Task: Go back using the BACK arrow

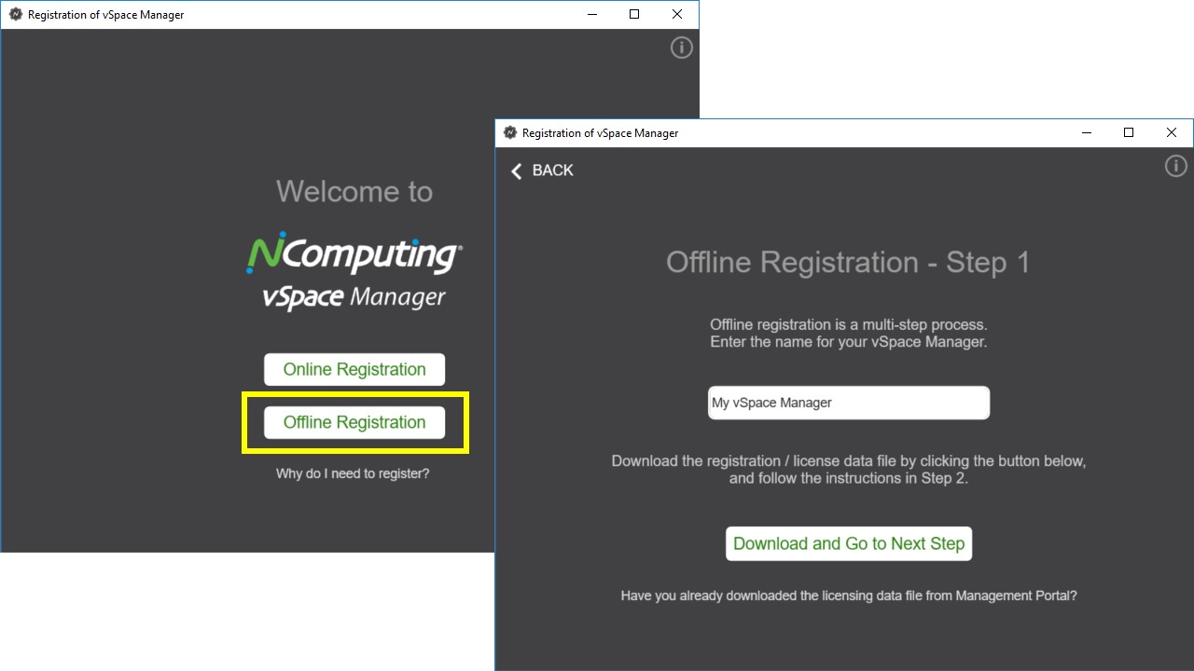Action: point(542,171)
